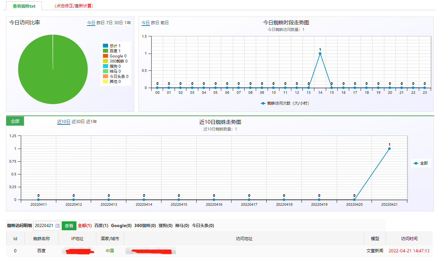Filter spider list by 全部(1)
The width and height of the screenshot is (439, 258).
pyautogui.click(x=85, y=226)
